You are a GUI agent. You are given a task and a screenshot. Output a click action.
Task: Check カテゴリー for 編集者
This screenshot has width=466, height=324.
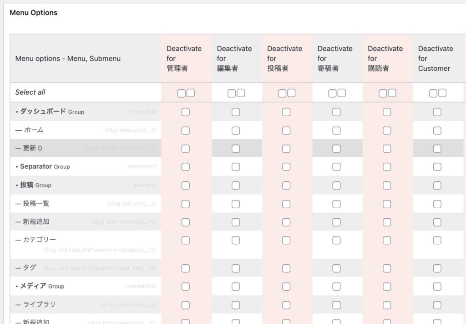tap(236, 240)
